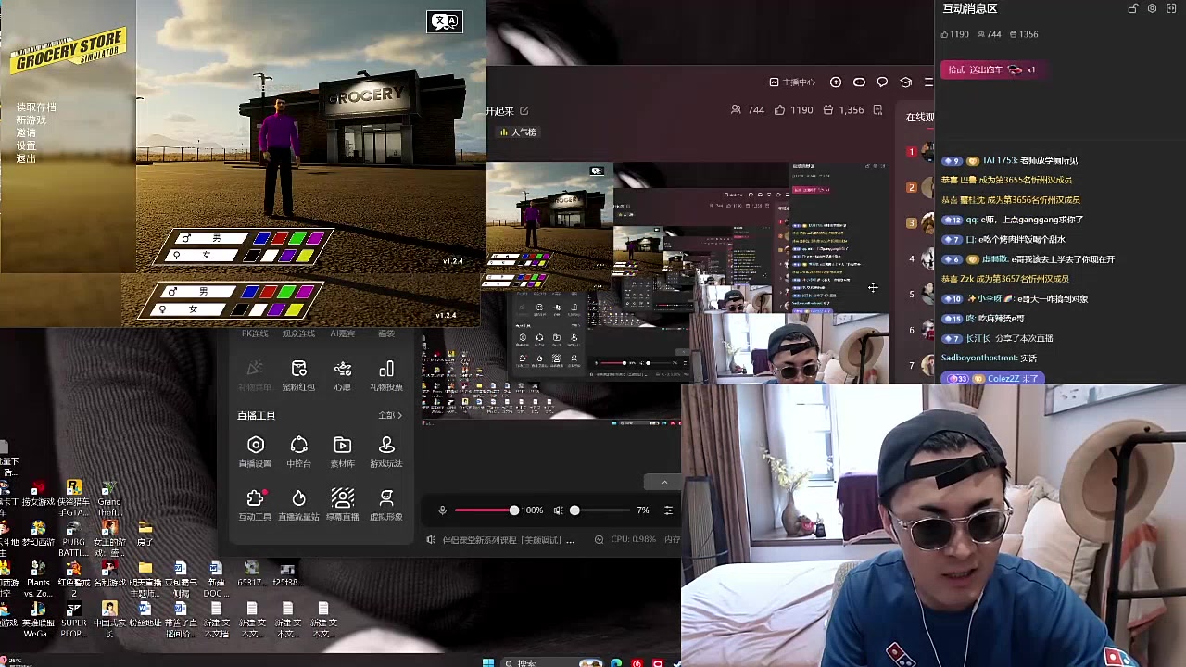Open the 素材库 material library

point(342,451)
